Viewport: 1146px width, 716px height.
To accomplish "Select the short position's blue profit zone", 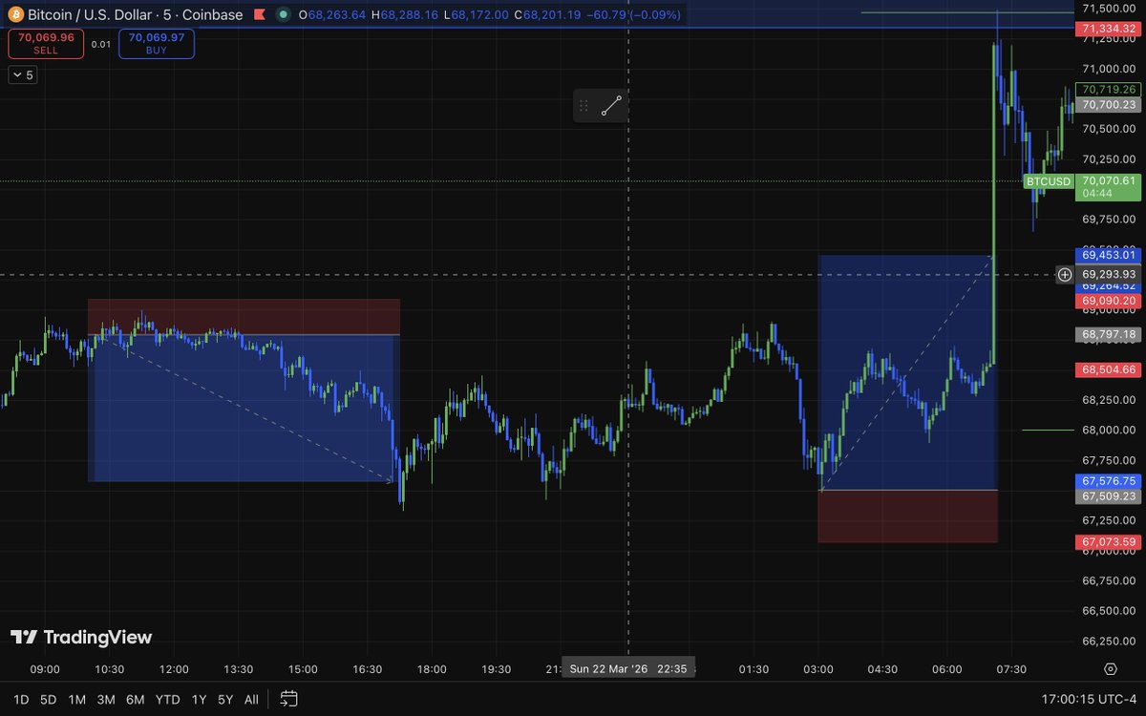I will coord(244,408).
